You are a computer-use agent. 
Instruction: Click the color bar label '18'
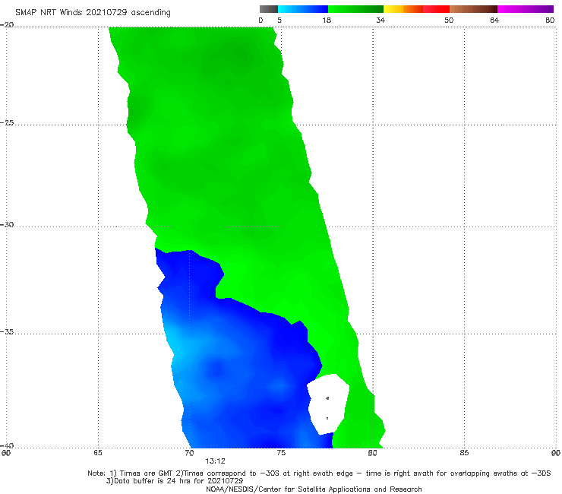pyautogui.click(x=327, y=20)
